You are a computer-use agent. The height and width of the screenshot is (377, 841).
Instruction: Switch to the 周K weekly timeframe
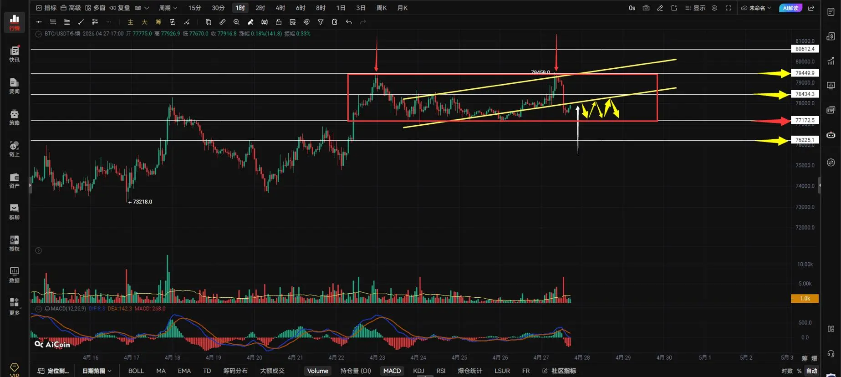382,8
